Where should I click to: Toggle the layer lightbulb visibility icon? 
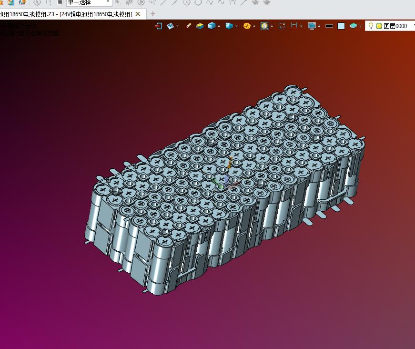371,26
